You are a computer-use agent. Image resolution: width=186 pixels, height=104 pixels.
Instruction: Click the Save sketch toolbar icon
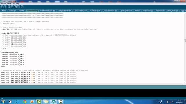point(15,7)
